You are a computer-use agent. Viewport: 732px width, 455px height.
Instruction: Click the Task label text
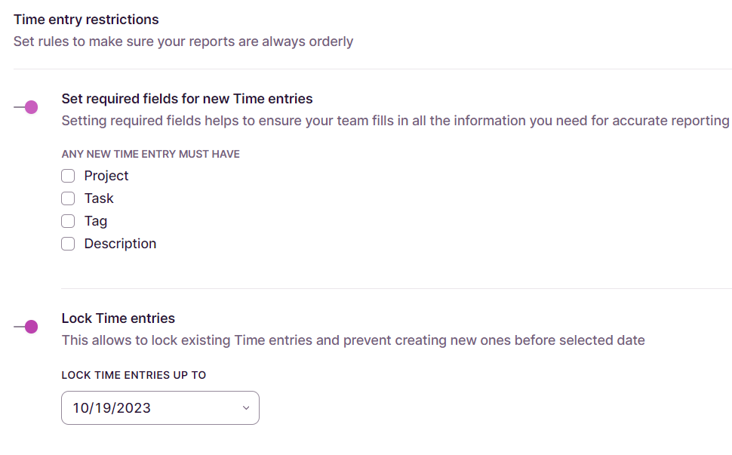point(99,198)
